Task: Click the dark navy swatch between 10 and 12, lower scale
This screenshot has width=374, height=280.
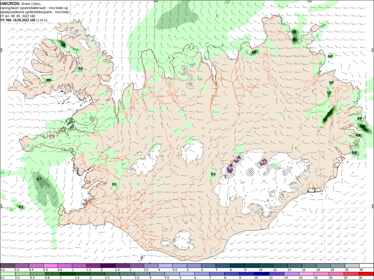Action: coord(261,274)
